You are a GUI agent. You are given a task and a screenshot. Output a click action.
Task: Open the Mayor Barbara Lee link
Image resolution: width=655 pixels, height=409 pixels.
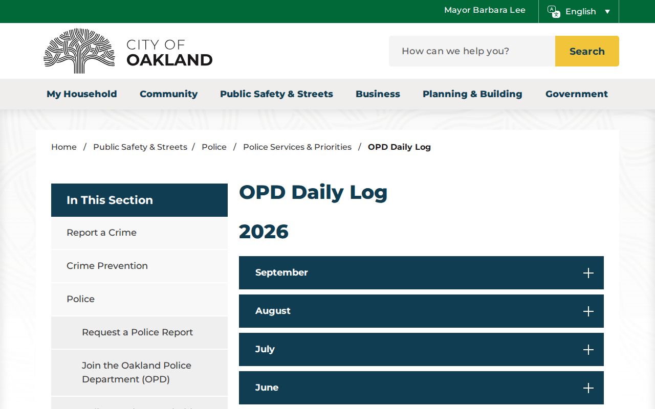[x=485, y=10]
